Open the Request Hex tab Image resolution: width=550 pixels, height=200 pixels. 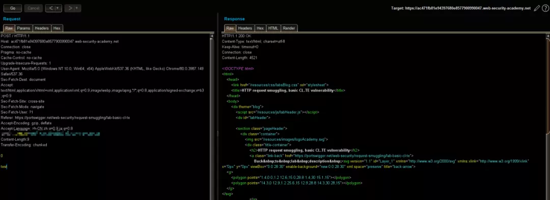(x=57, y=28)
